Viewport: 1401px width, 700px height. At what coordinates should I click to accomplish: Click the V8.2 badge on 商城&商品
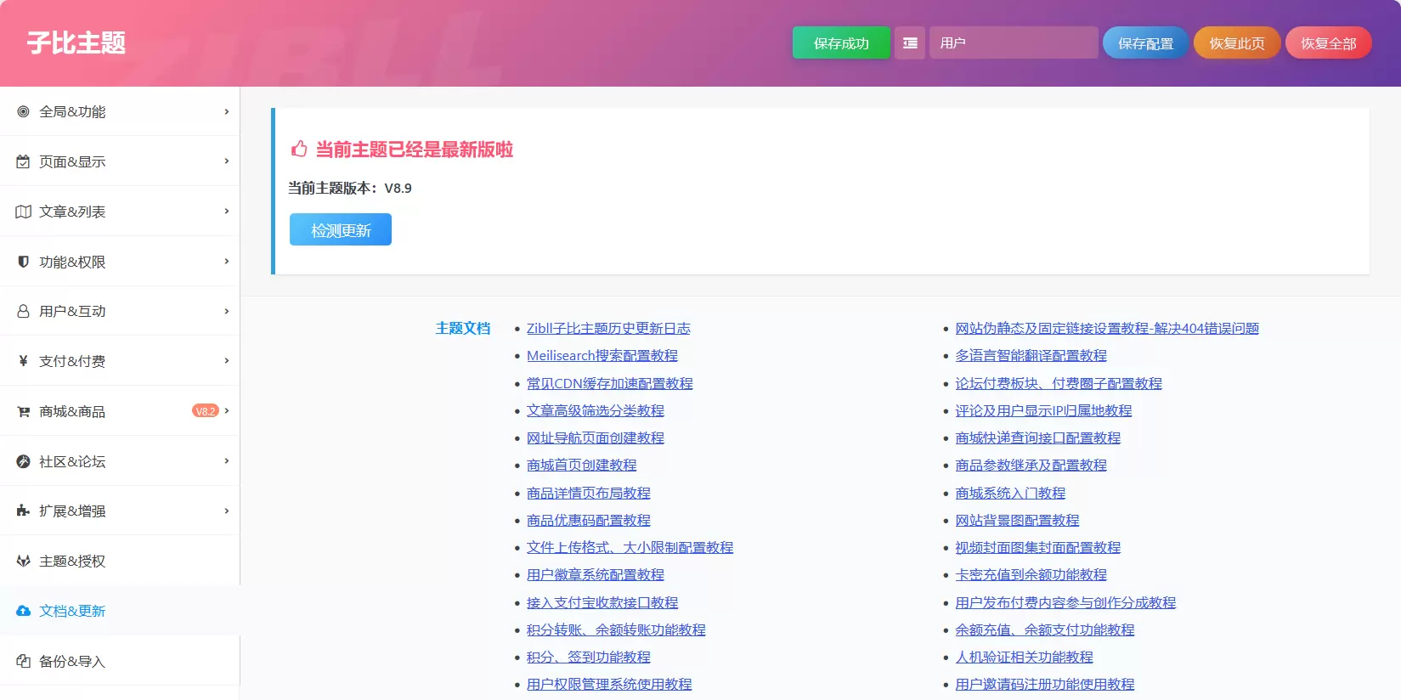tap(206, 411)
